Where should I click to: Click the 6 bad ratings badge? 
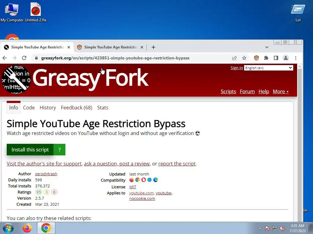click(x=54, y=192)
